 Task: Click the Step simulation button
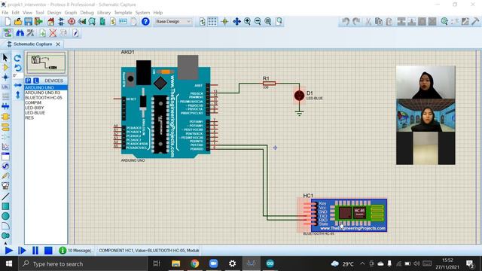pyautogui.click(x=22, y=251)
